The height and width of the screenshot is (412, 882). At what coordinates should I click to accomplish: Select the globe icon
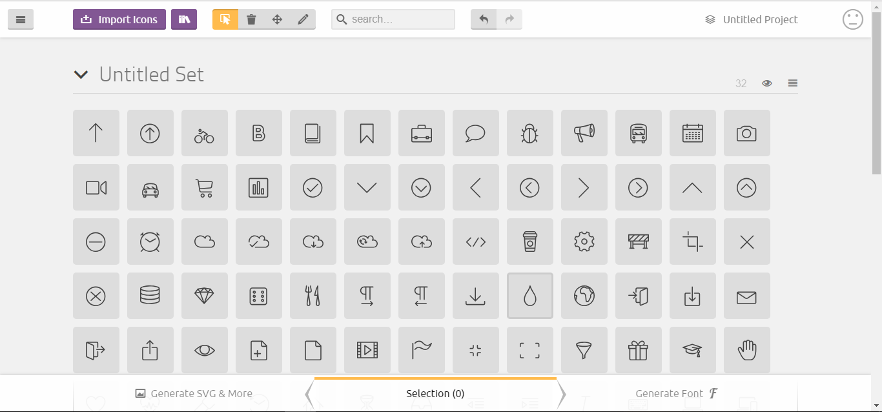pyautogui.click(x=584, y=296)
